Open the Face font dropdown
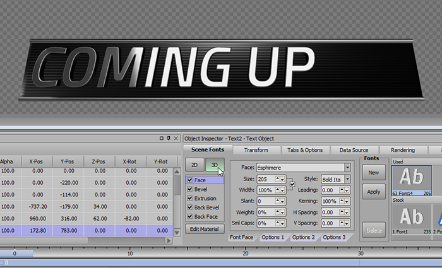The height and width of the screenshot is (268, 442). [x=348, y=168]
